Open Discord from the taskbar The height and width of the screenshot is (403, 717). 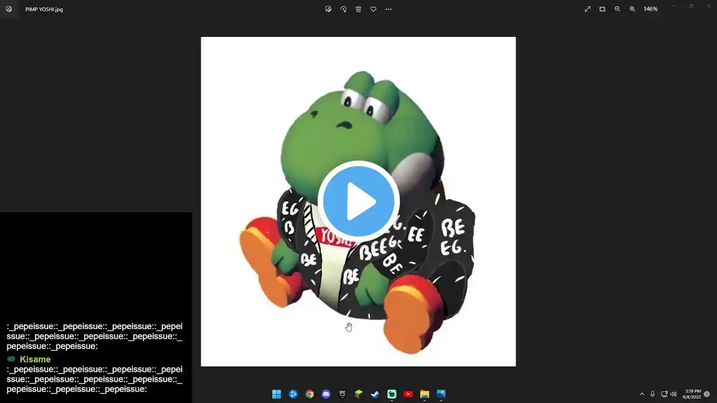(x=326, y=394)
